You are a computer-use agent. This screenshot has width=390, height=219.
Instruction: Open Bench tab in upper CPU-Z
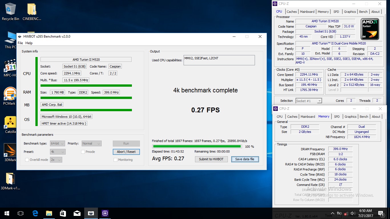tap(363, 12)
